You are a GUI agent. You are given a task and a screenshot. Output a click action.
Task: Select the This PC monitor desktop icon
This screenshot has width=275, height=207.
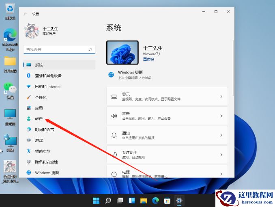pyautogui.click(x=10, y=117)
